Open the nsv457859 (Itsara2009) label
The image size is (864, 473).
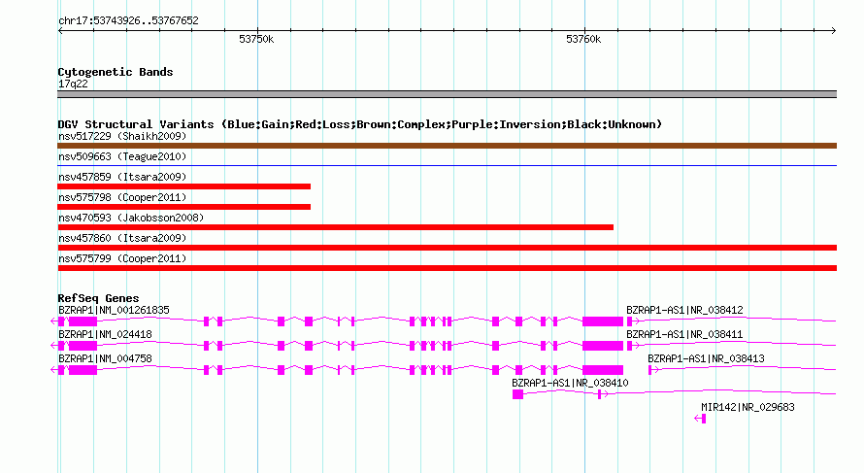(122, 177)
